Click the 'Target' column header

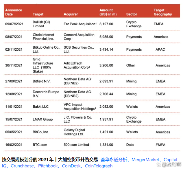(x=38, y=14)
